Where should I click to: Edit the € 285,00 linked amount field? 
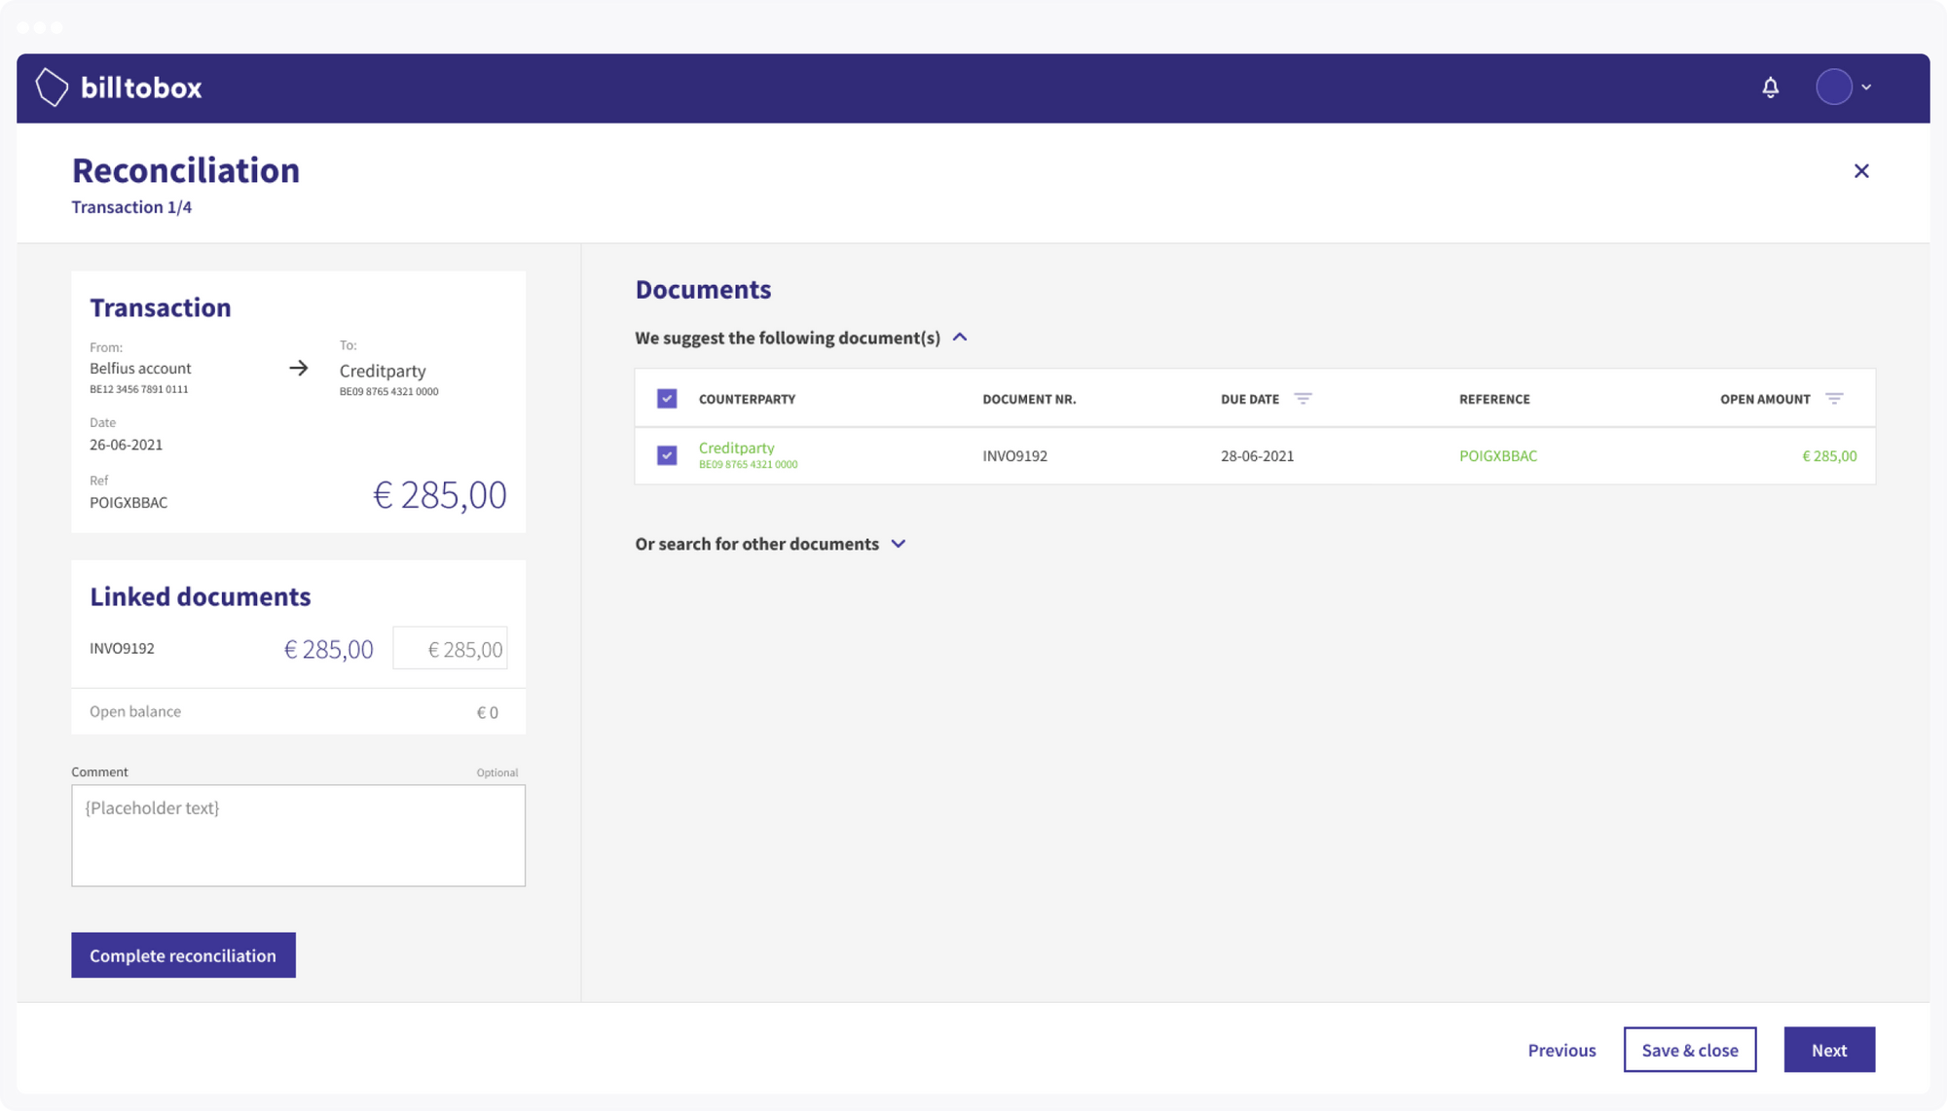[x=450, y=647]
